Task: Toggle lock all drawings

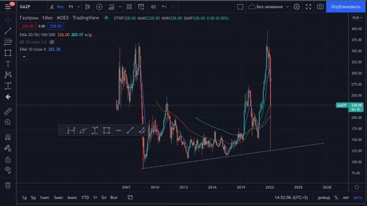Action: point(8,159)
